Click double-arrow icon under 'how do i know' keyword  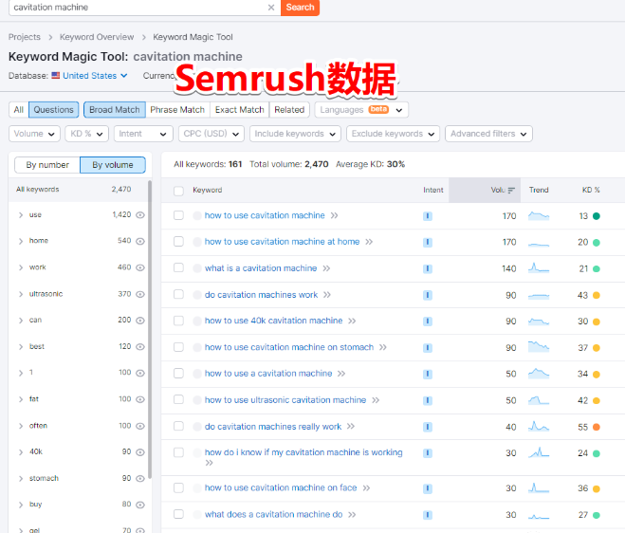(x=209, y=463)
